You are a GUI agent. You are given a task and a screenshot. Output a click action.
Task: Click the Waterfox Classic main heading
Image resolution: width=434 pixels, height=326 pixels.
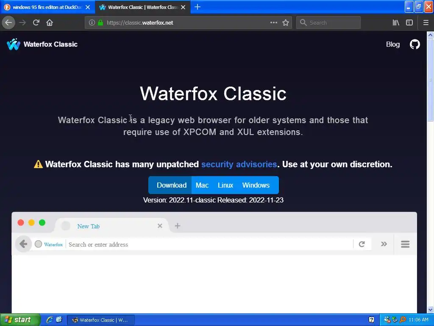(x=213, y=94)
